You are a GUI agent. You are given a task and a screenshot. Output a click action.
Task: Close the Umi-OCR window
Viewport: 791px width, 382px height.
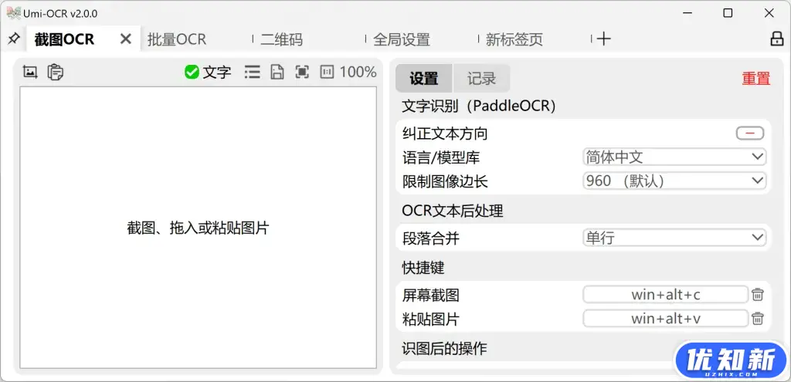point(769,14)
